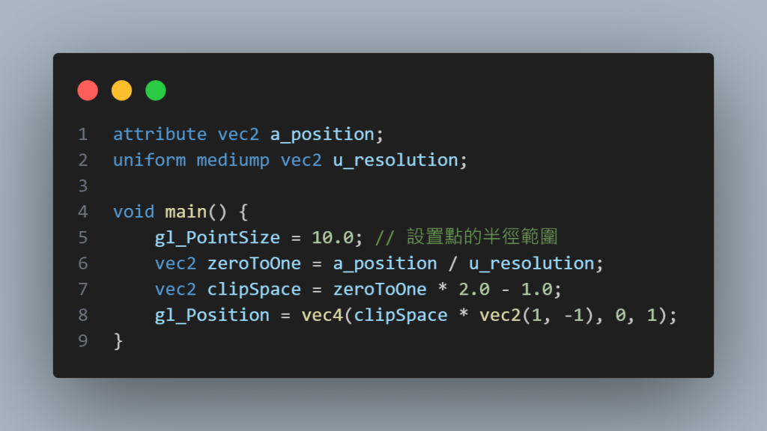The height and width of the screenshot is (431, 767).
Task: Click the green maximize dot
Action: tap(156, 91)
